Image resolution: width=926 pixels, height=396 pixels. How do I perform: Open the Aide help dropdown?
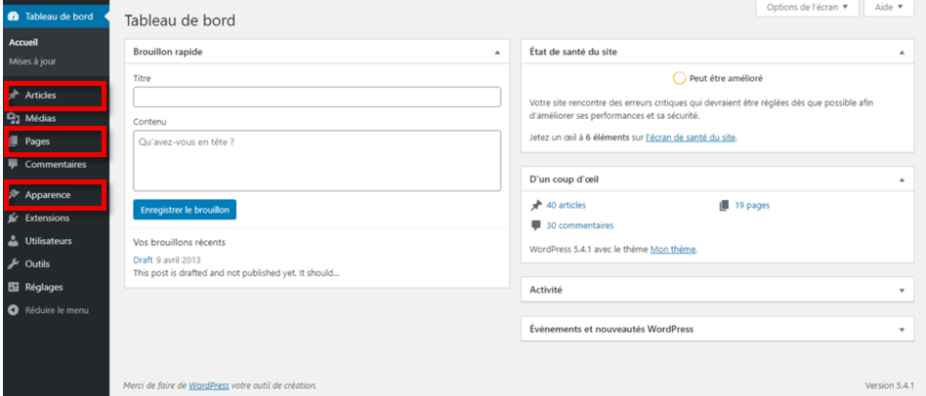coord(888,8)
